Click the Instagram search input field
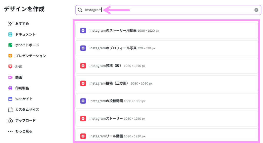 point(167,10)
